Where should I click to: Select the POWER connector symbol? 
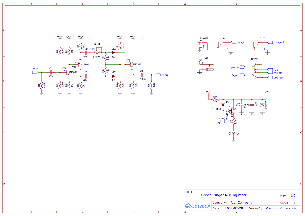point(205,46)
